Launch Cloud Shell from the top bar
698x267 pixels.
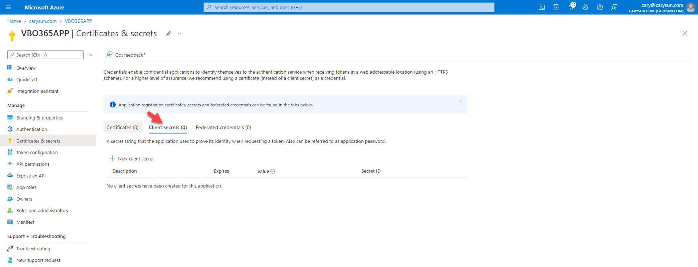(542, 7)
